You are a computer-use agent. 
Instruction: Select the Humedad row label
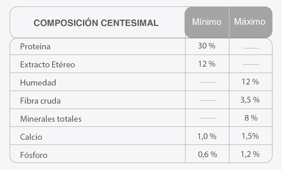[x=38, y=83]
